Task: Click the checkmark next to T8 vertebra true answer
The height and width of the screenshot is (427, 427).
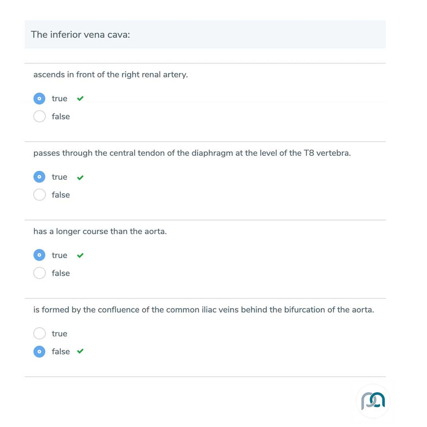Action: tap(80, 178)
